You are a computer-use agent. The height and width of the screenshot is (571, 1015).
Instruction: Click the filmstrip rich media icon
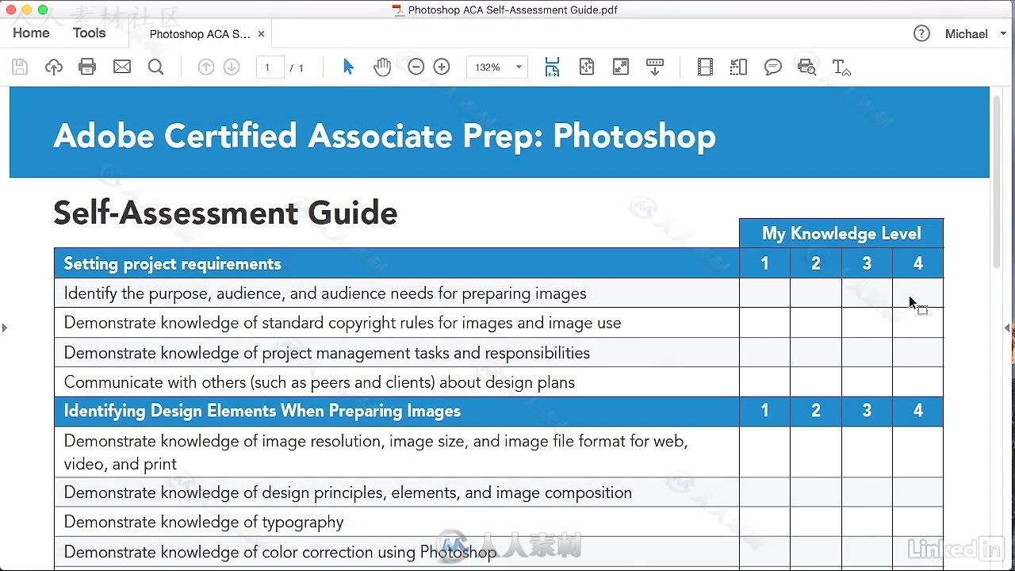705,67
